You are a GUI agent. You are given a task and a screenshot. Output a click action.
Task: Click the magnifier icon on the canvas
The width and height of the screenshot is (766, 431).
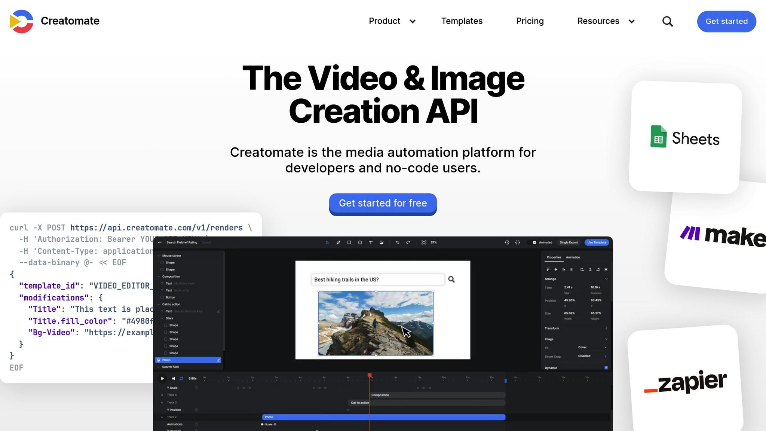(451, 279)
